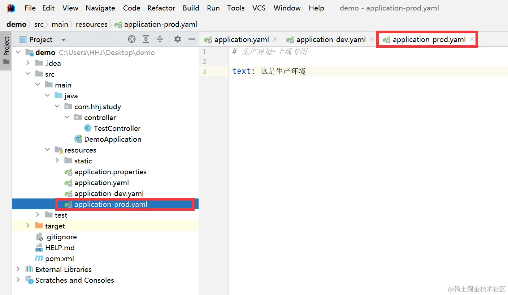Click the Expand All icon in Project panel

(146, 39)
